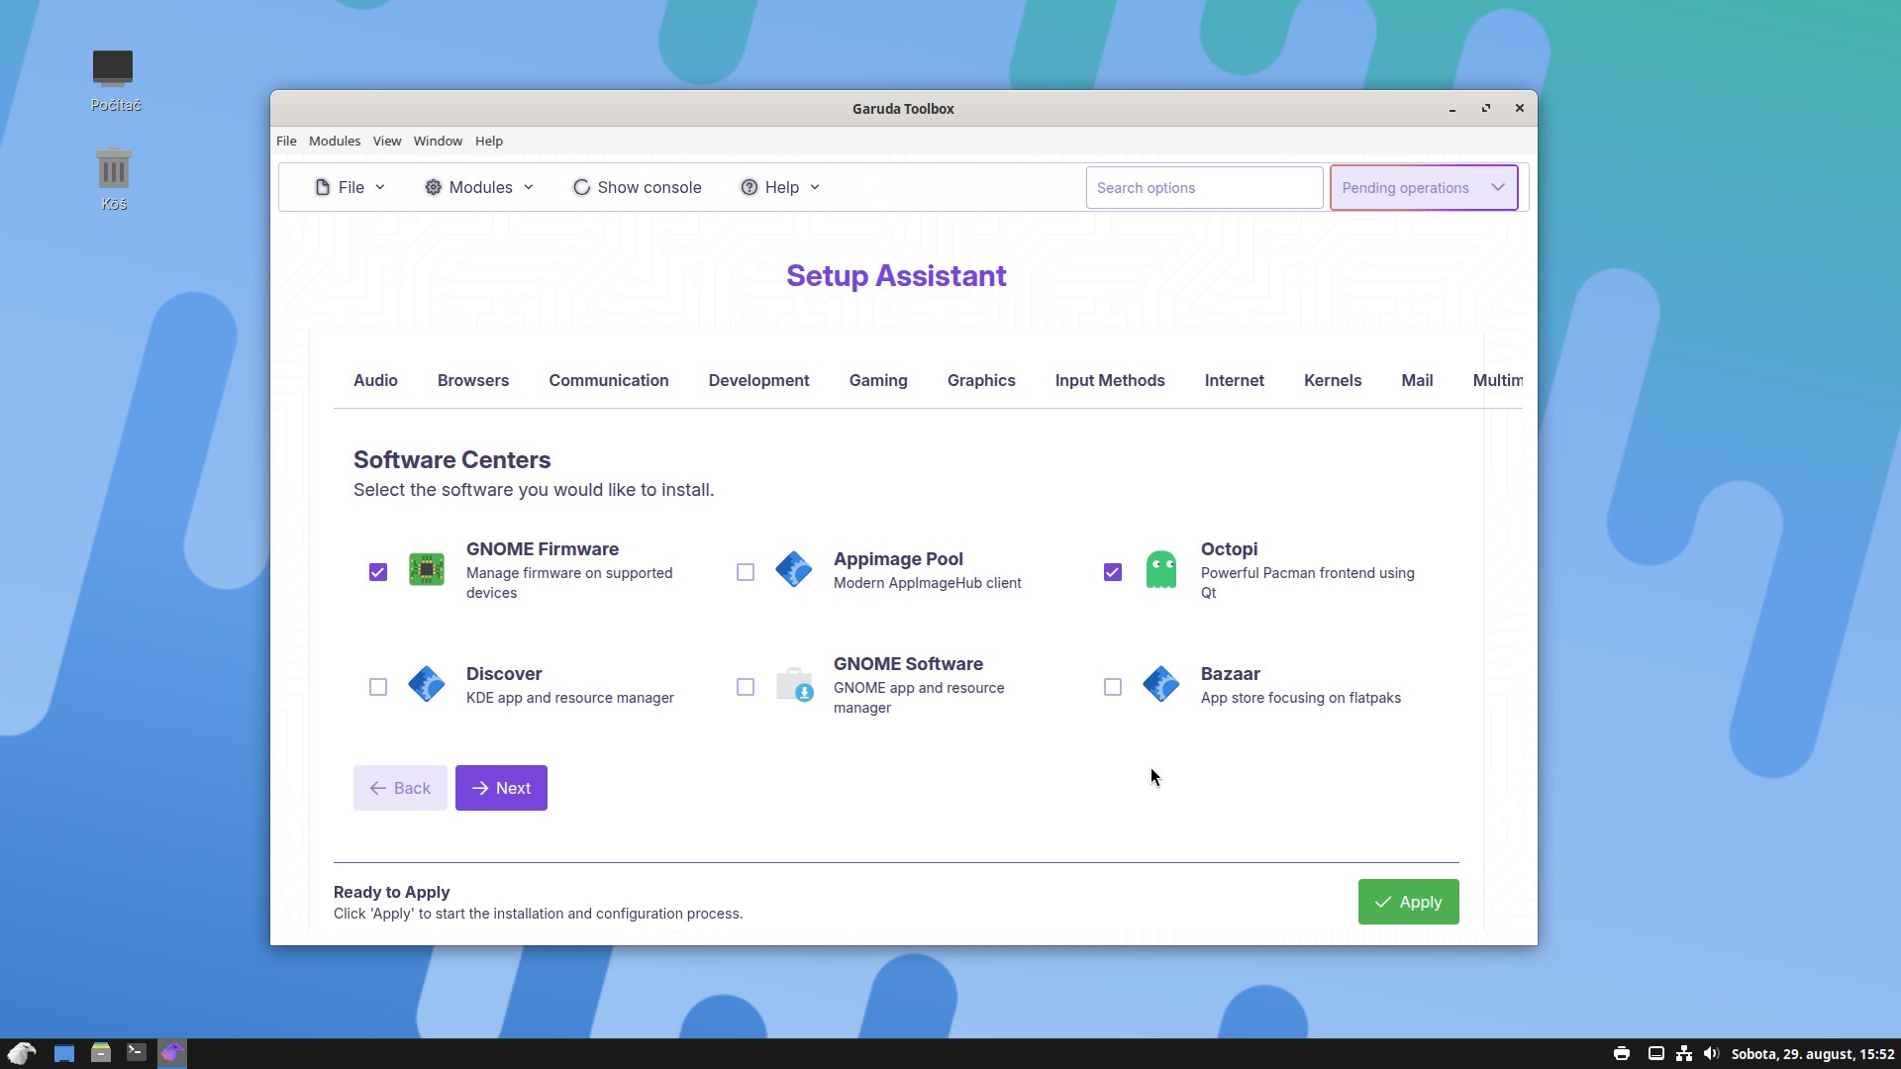Uncheck the Octopi checkbox
1901x1069 pixels.
click(1113, 572)
